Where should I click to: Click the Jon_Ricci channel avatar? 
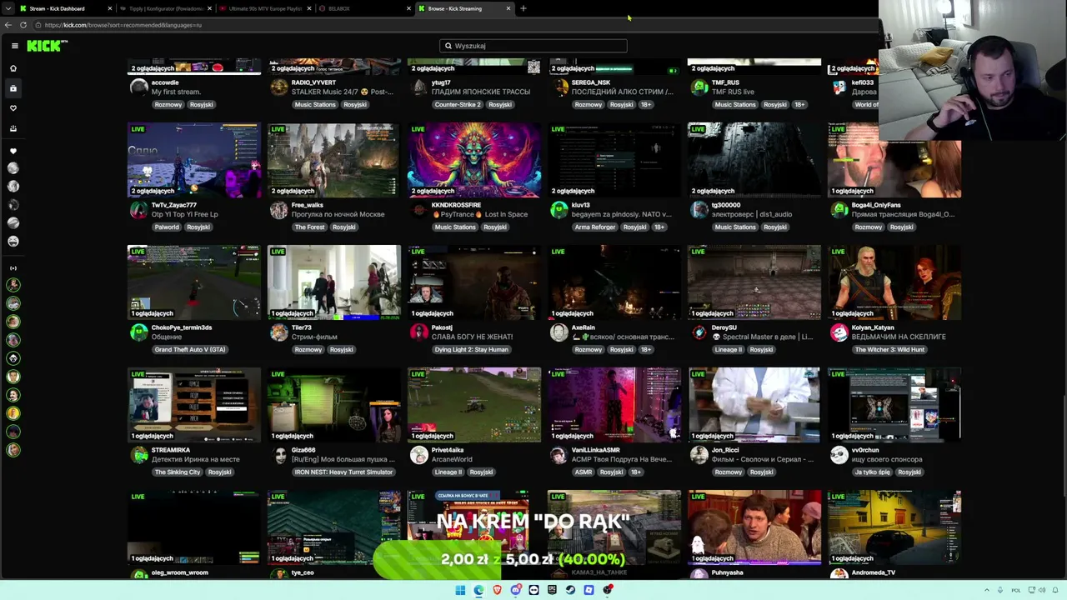pos(699,455)
